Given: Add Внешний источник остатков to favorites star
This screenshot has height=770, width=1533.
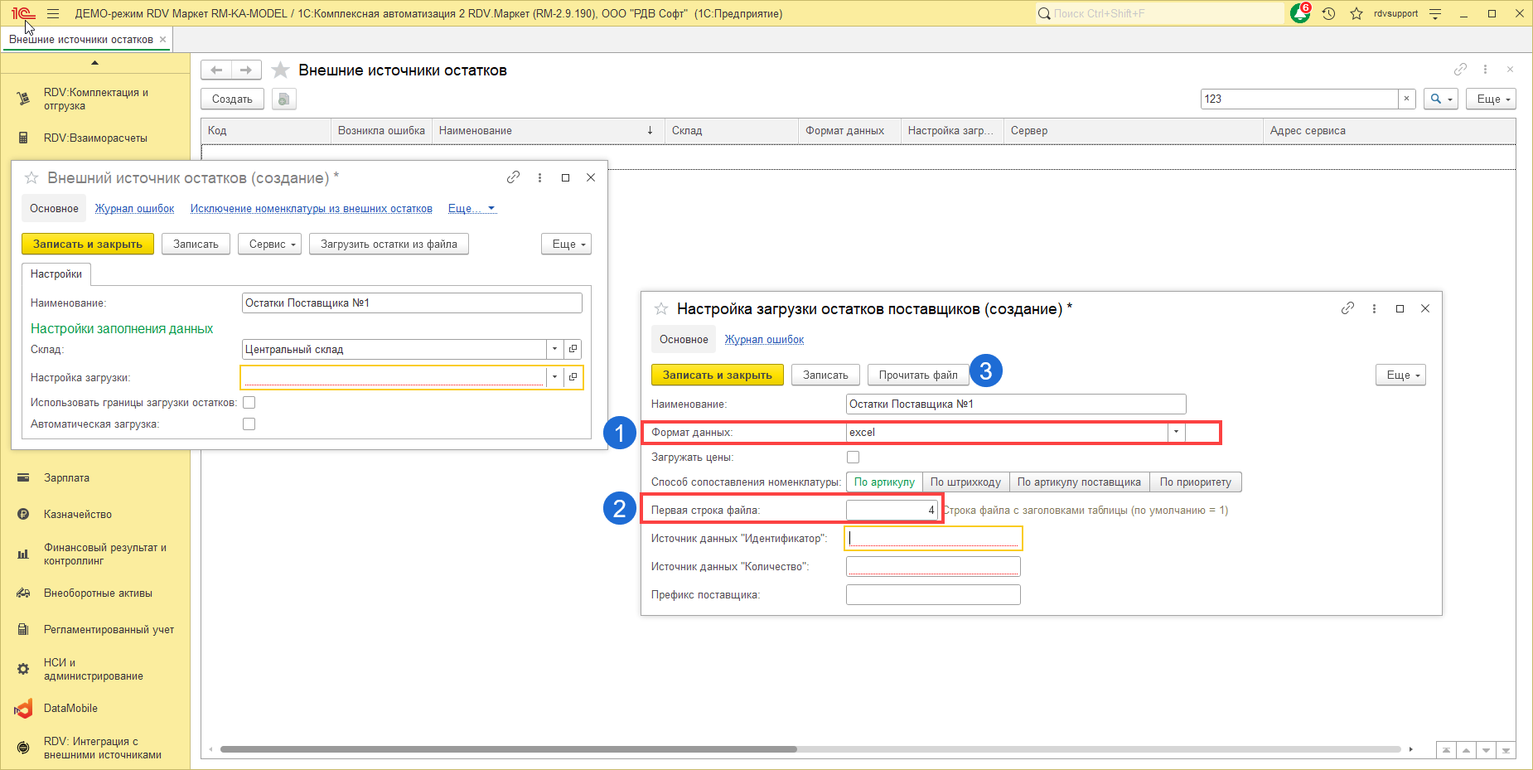Looking at the screenshot, I should (x=31, y=178).
